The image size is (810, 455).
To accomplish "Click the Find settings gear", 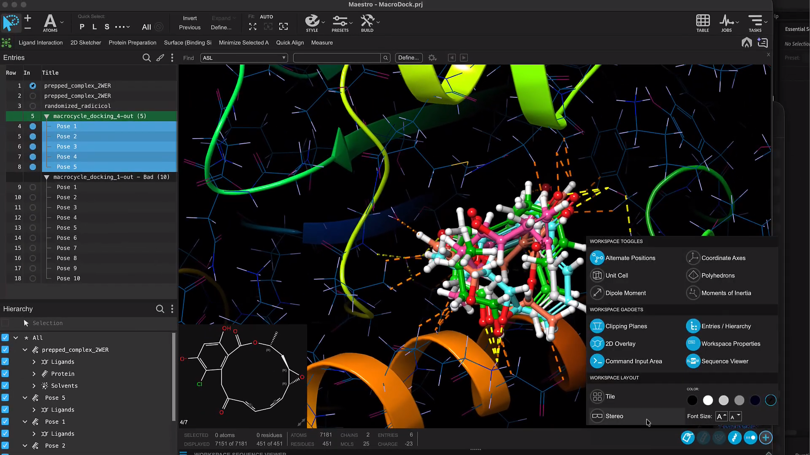I will click(432, 58).
